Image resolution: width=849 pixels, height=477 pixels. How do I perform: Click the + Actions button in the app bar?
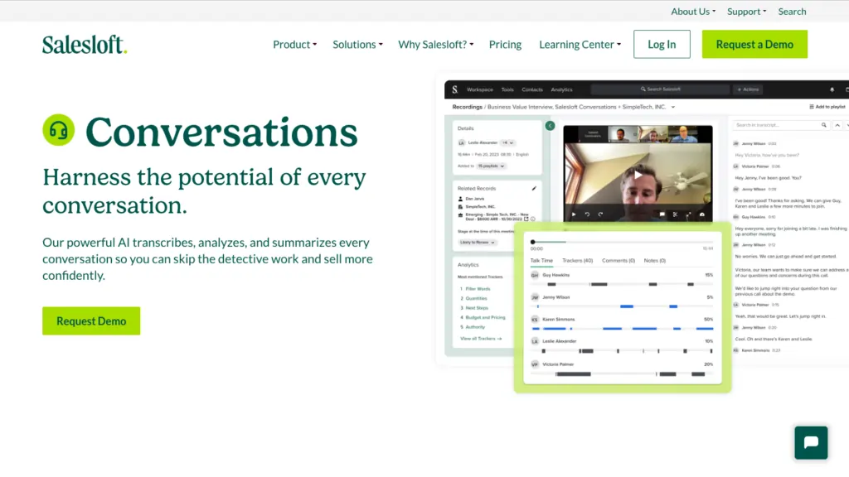point(748,89)
